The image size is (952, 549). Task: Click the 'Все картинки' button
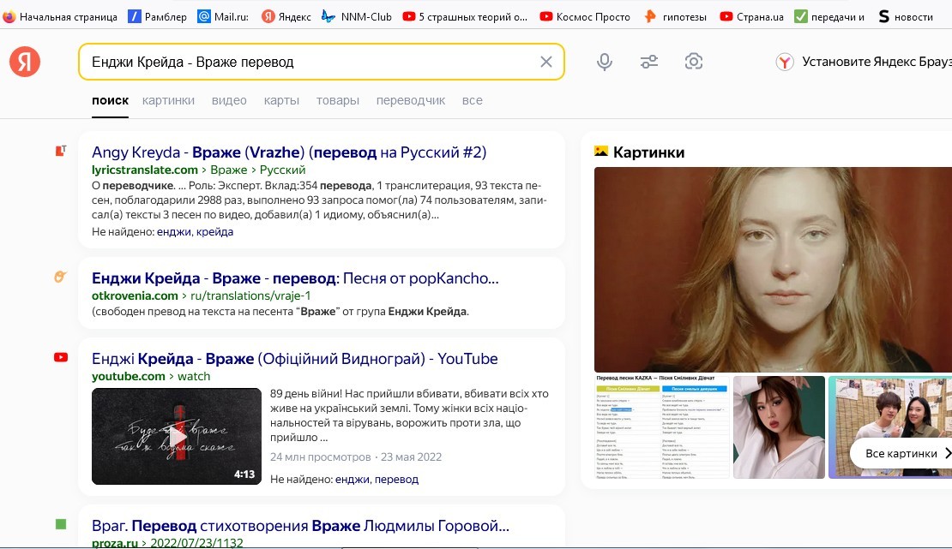point(901,453)
